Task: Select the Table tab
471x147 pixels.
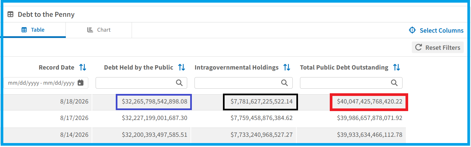Action: coord(33,30)
